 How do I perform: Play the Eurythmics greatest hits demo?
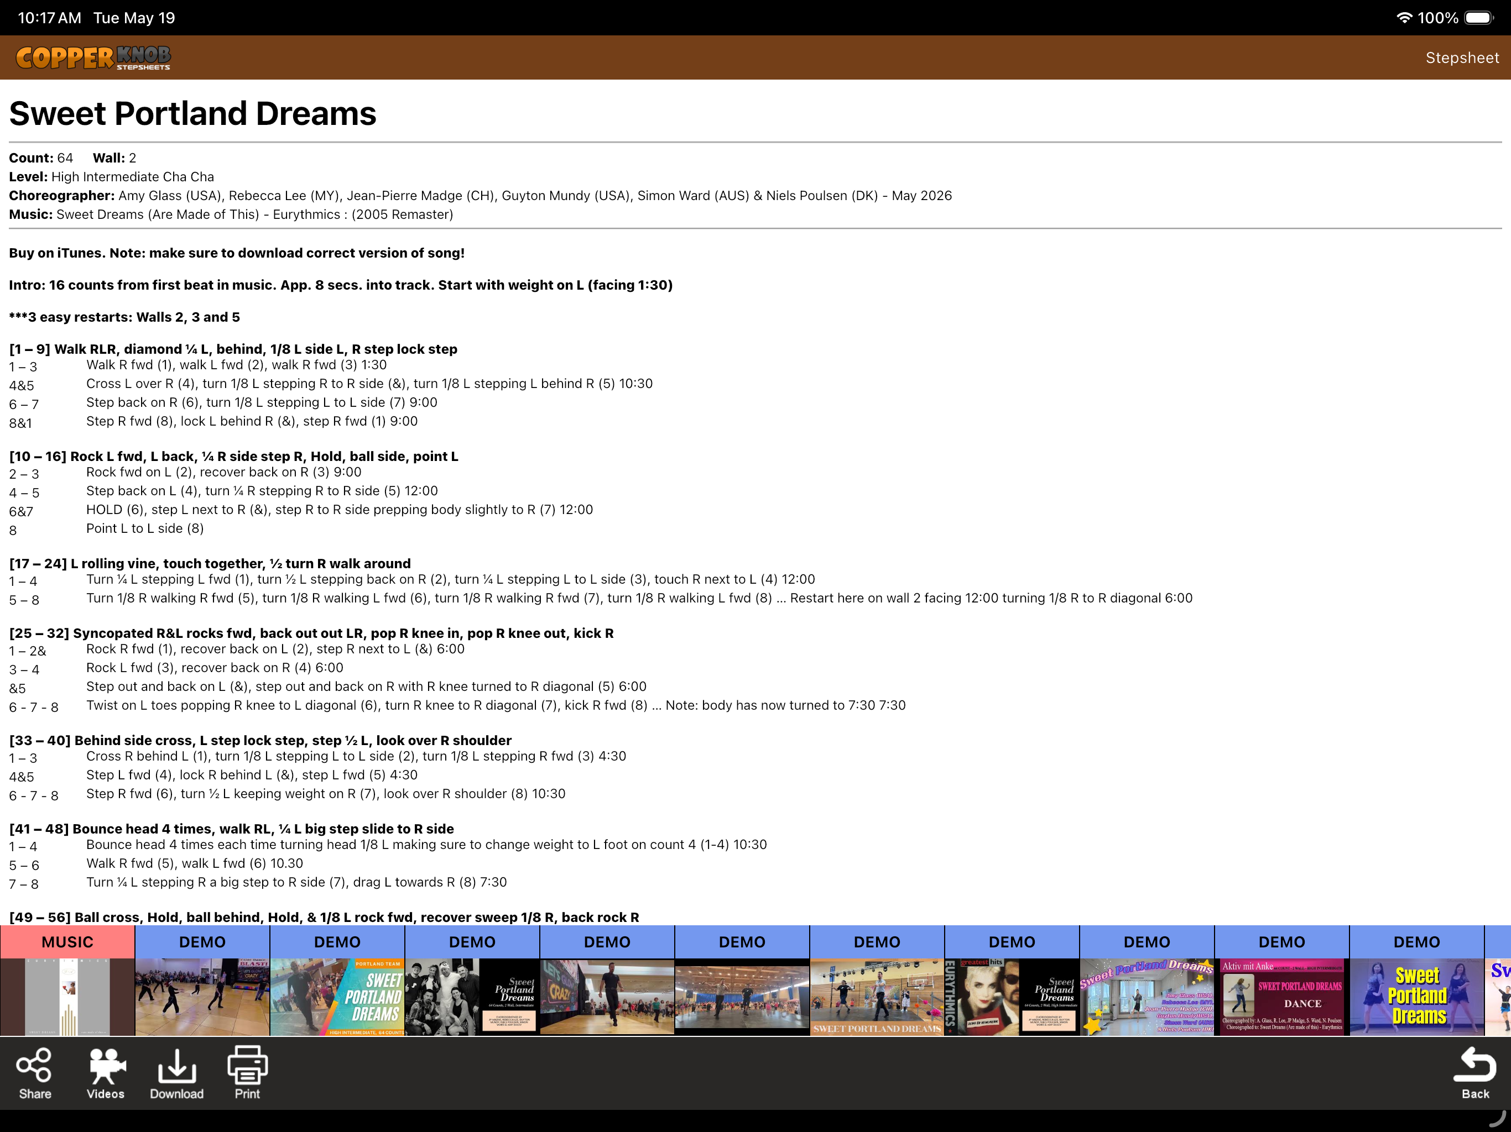tap(1012, 998)
